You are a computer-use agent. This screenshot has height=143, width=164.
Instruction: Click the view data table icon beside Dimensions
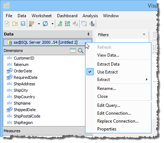pyautogui.click(x=73, y=51)
